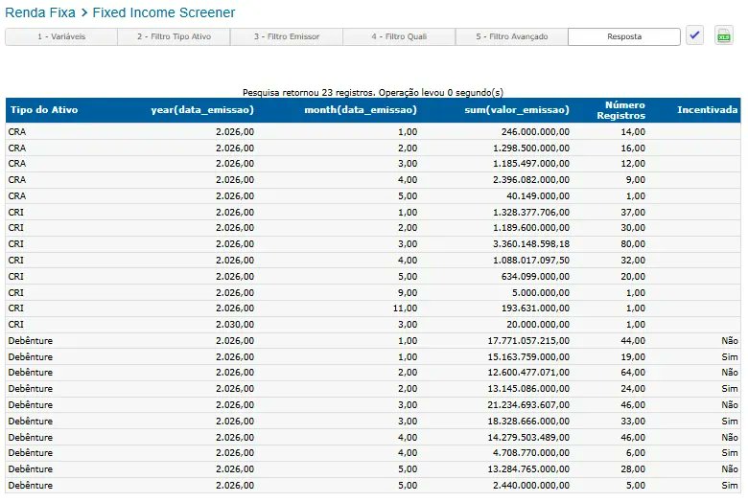The height and width of the screenshot is (502, 748).
Task: Click the year value 2.030,00
Action: 235,325
